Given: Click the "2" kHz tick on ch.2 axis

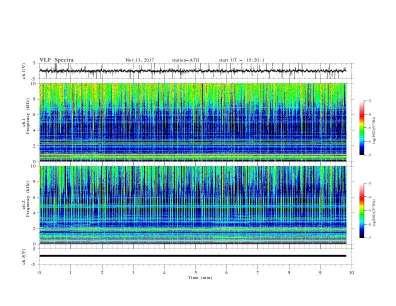Looking at the screenshot, I should tap(35, 228).
